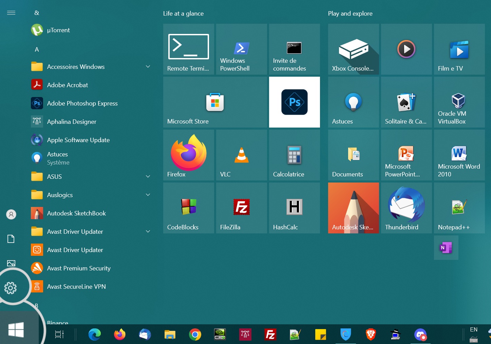Open Google Chrome from the taskbar
491x344 pixels.
click(195, 335)
